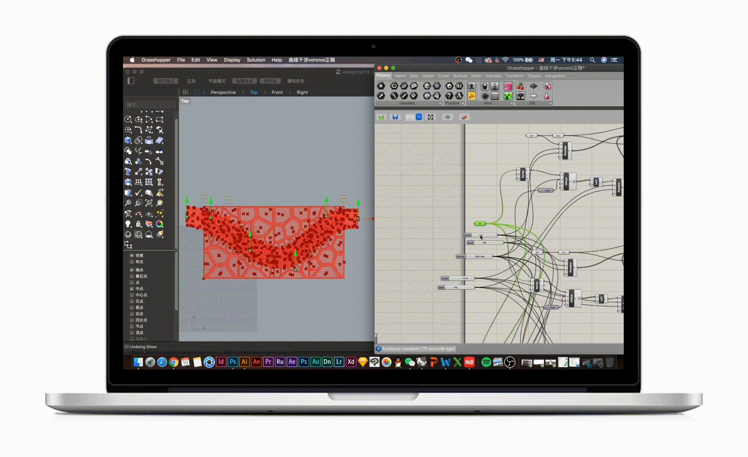Pick the blue Box solid tool

[x=128, y=140]
